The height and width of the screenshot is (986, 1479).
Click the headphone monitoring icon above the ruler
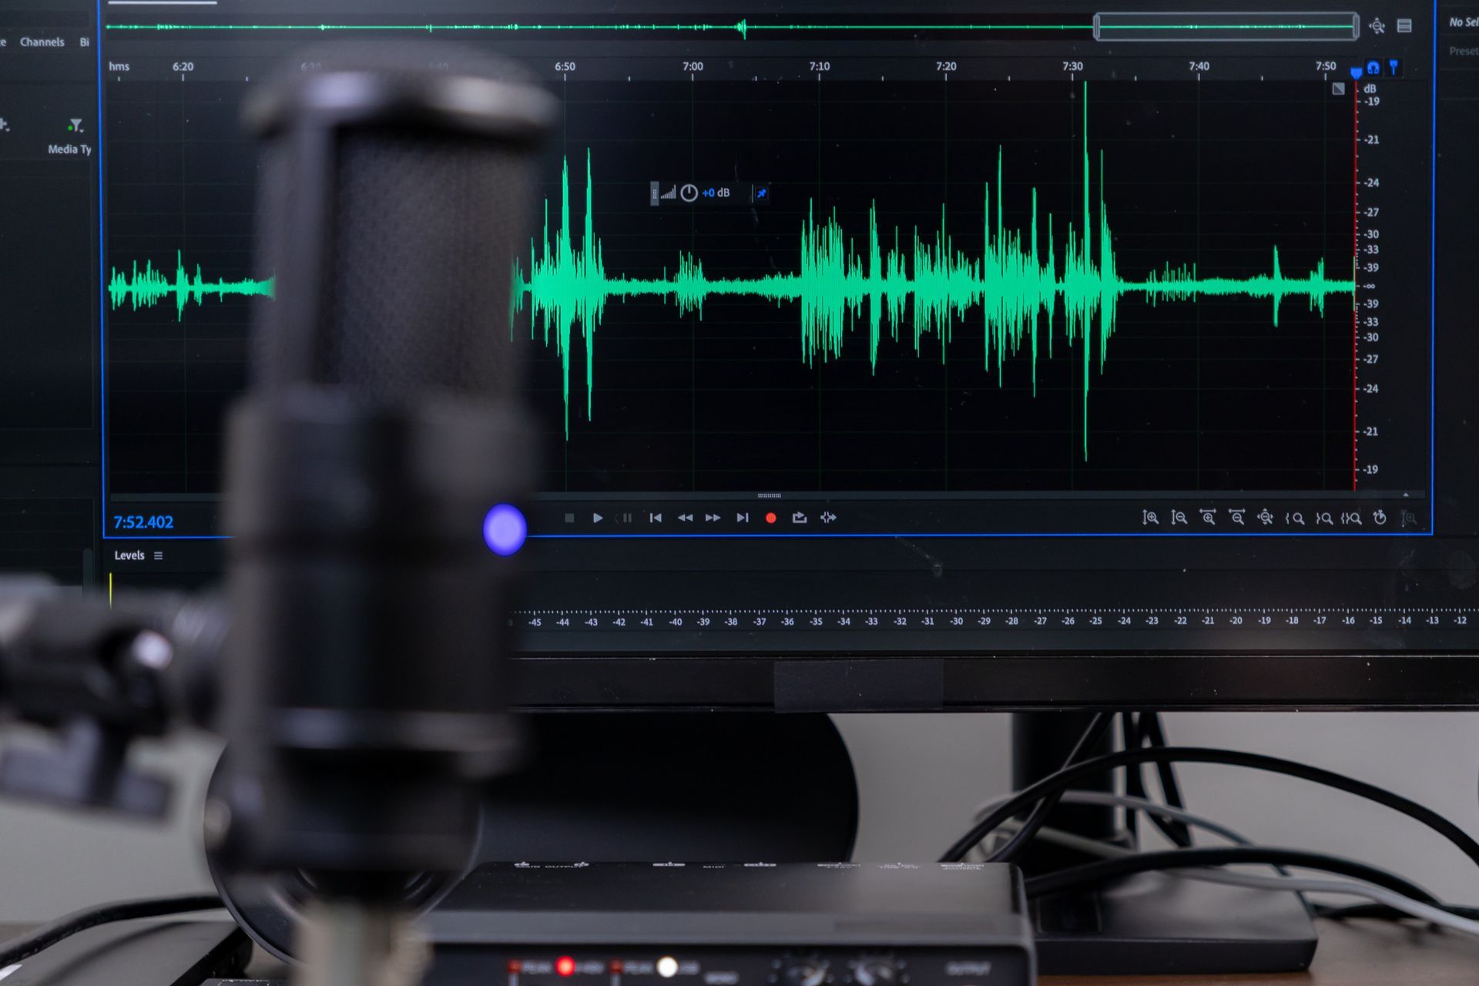(1373, 68)
